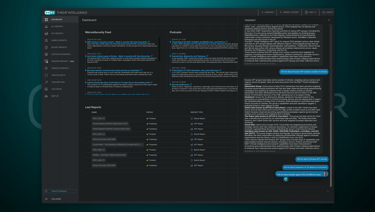Click 'tell me about breaches of US defense contractors'
Screen dimensions: 375x212
coord(306,168)
